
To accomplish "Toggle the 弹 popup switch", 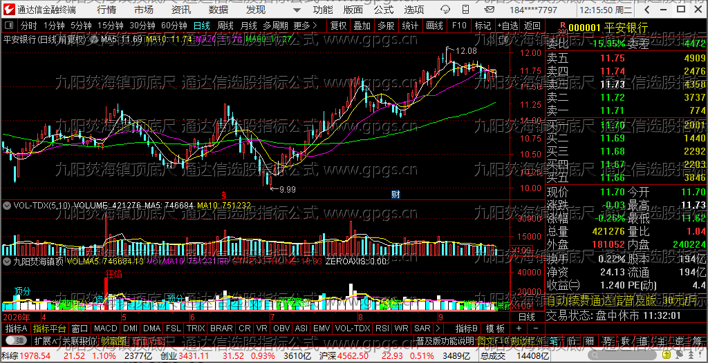I will 17,340.
